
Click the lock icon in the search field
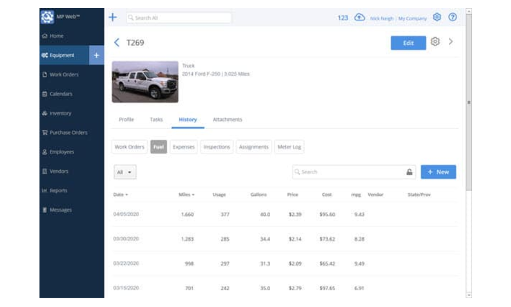coord(409,172)
